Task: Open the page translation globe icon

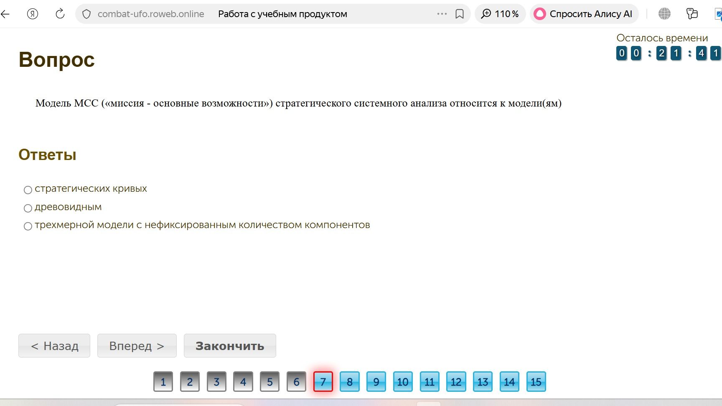Action: (664, 14)
